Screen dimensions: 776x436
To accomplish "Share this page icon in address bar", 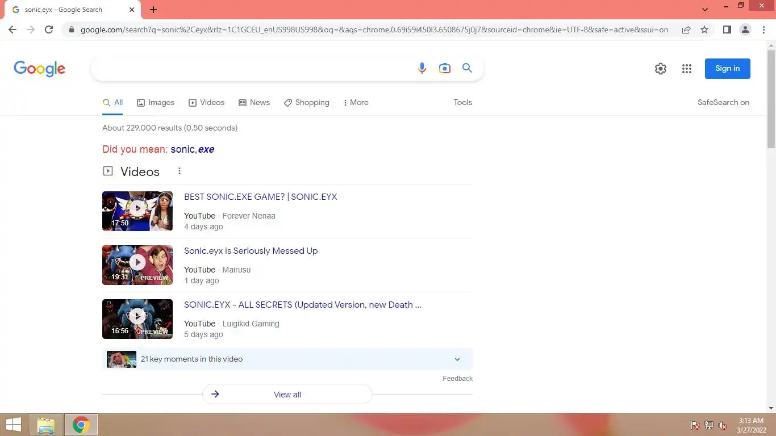I will [x=686, y=30].
